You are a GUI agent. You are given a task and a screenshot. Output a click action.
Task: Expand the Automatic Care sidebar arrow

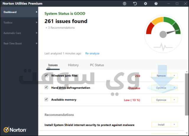37,33
